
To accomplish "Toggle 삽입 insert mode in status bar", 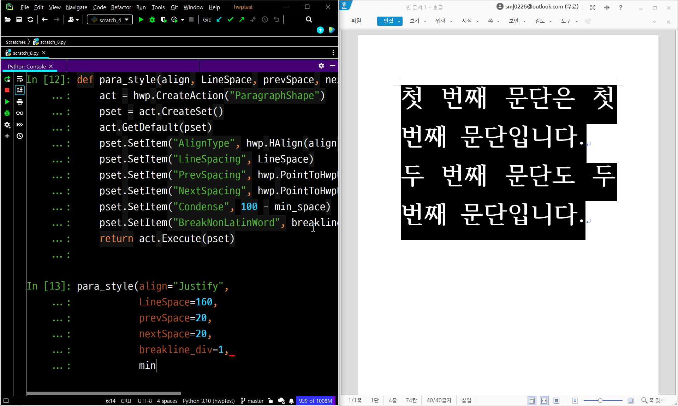I will (x=466, y=400).
